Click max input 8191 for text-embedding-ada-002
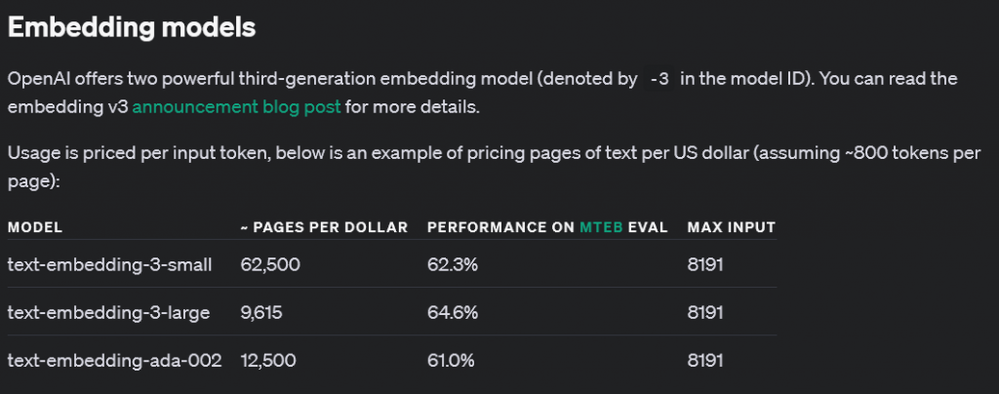 click(x=705, y=361)
